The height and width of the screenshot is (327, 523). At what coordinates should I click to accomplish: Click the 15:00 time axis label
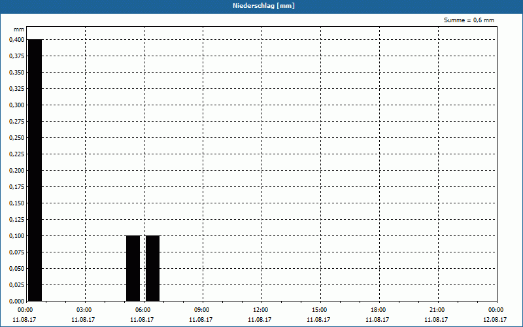(x=320, y=310)
